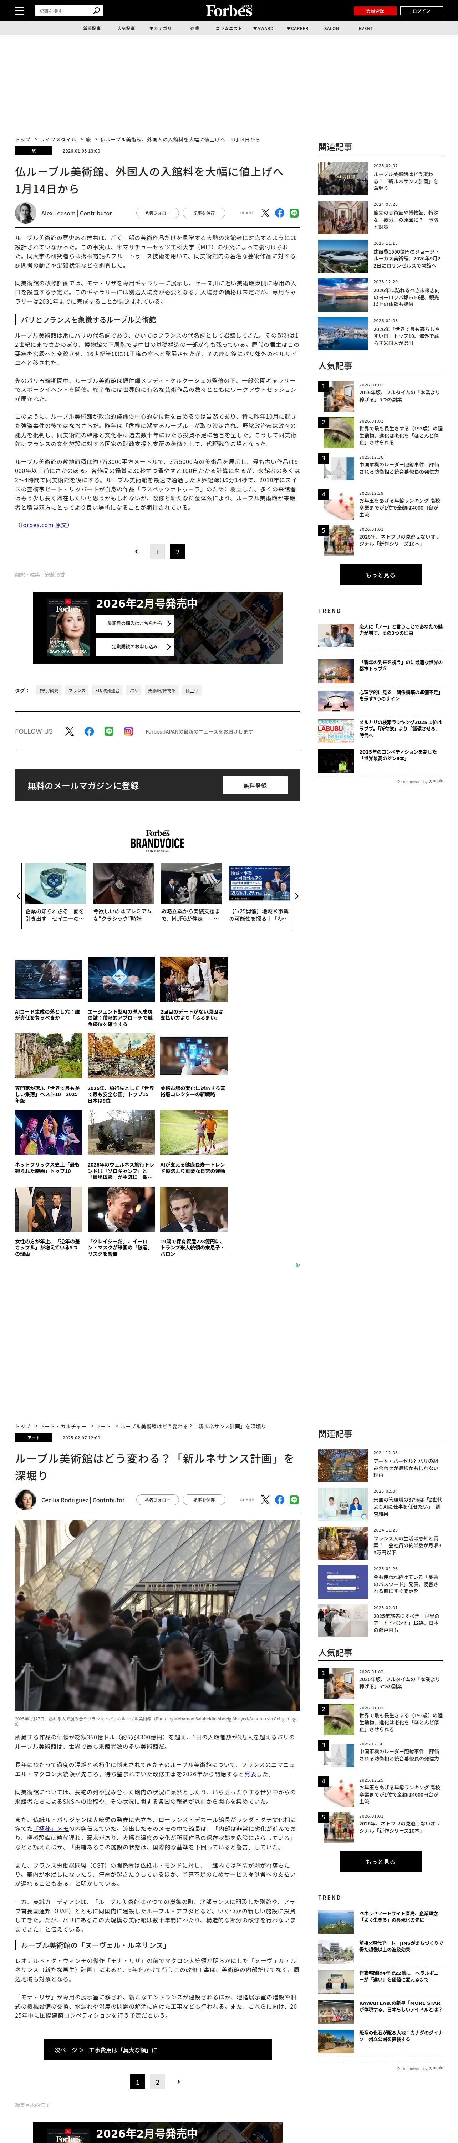Open Forbes Japan Instagram in Follow Us
The image size is (458, 2143).
[x=128, y=731]
